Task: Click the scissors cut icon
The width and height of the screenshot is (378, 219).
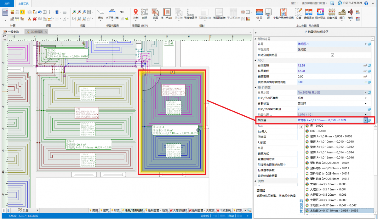Action: [29, 19]
